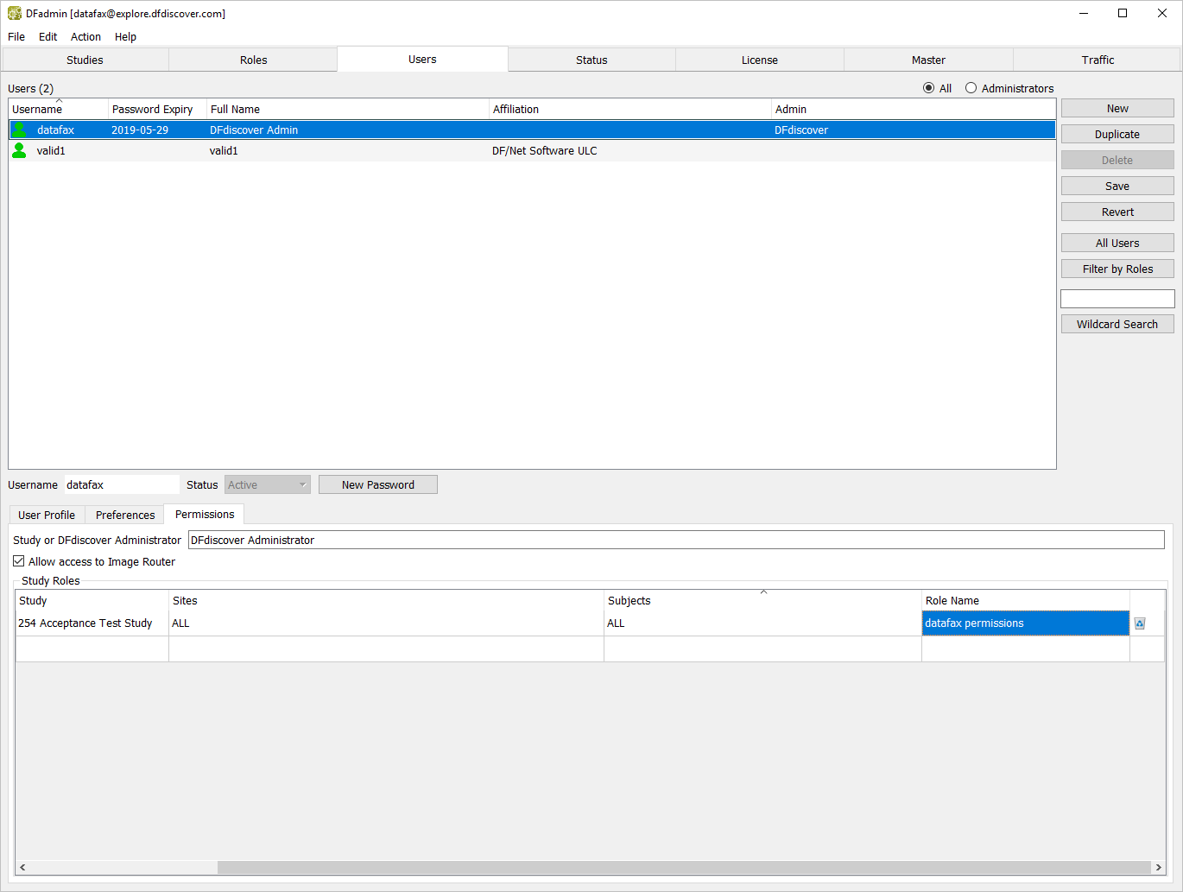This screenshot has height=892, width=1183.
Task: Open the datafax permissions role name cell
Action: (x=1025, y=623)
